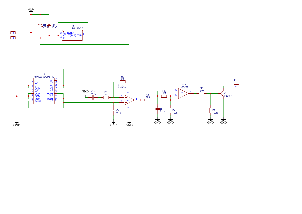Click the "XOUT" pin label
Screen dimensions: 302x214
pyautogui.click(x=50, y=94)
